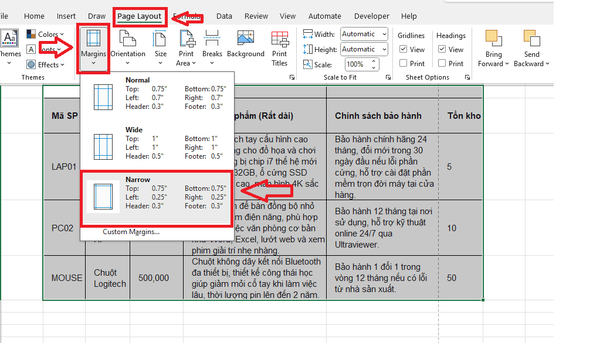Toggle Gridlines Print checkbox
610x343 pixels.
404,63
